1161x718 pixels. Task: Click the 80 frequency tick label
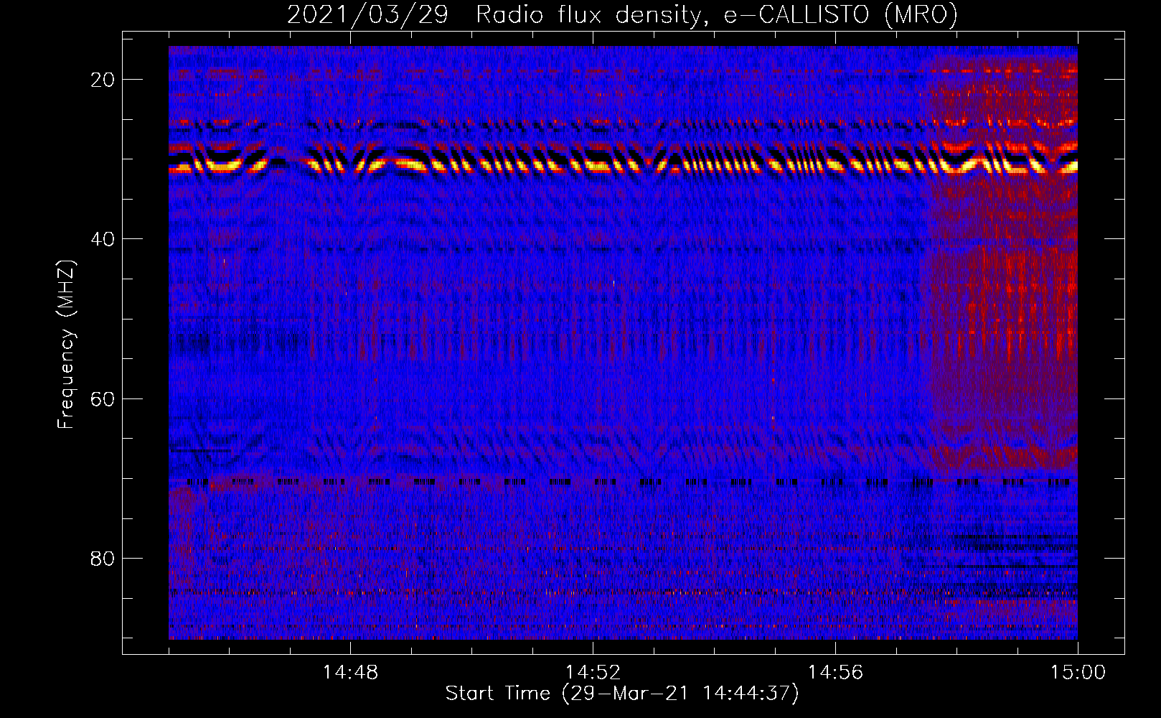pyautogui.click(x=103, y=558)
